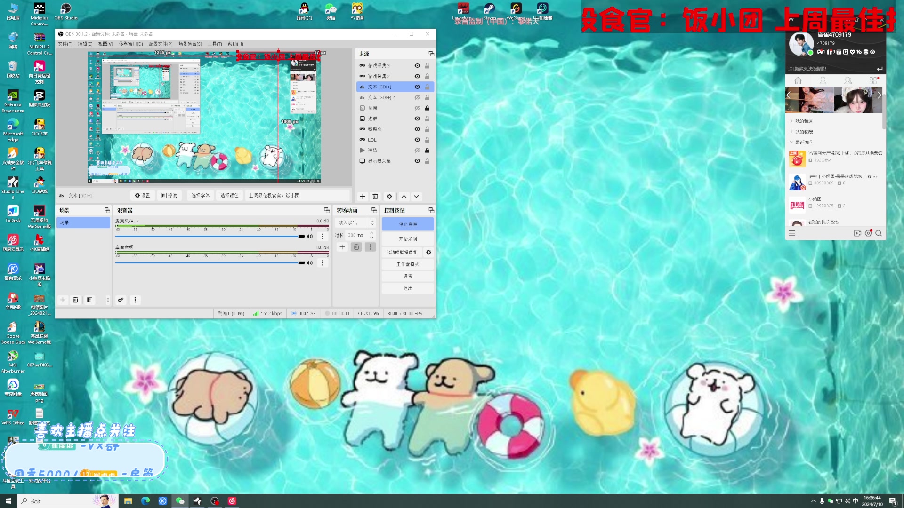Lock the 鹅鸭杀 source
The width and height of the screenshot is (904, 508).
point(427,129)
